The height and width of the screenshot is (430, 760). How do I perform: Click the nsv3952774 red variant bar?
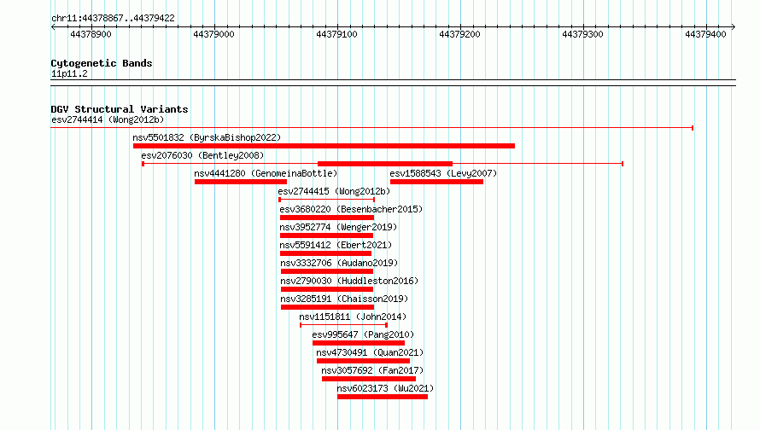[327, 235]
